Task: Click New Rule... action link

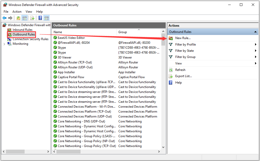Action: [183, 38]
